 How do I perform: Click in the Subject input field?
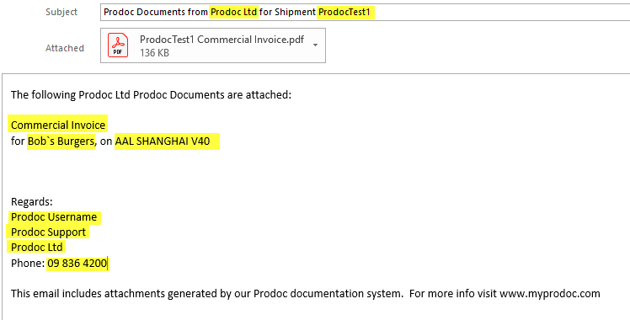pos(365,12)
